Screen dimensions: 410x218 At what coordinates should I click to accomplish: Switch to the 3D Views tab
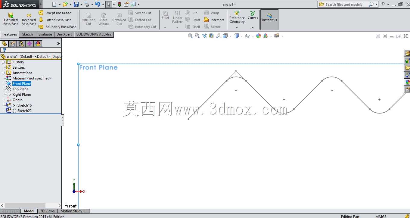click(x=48, y=211)
